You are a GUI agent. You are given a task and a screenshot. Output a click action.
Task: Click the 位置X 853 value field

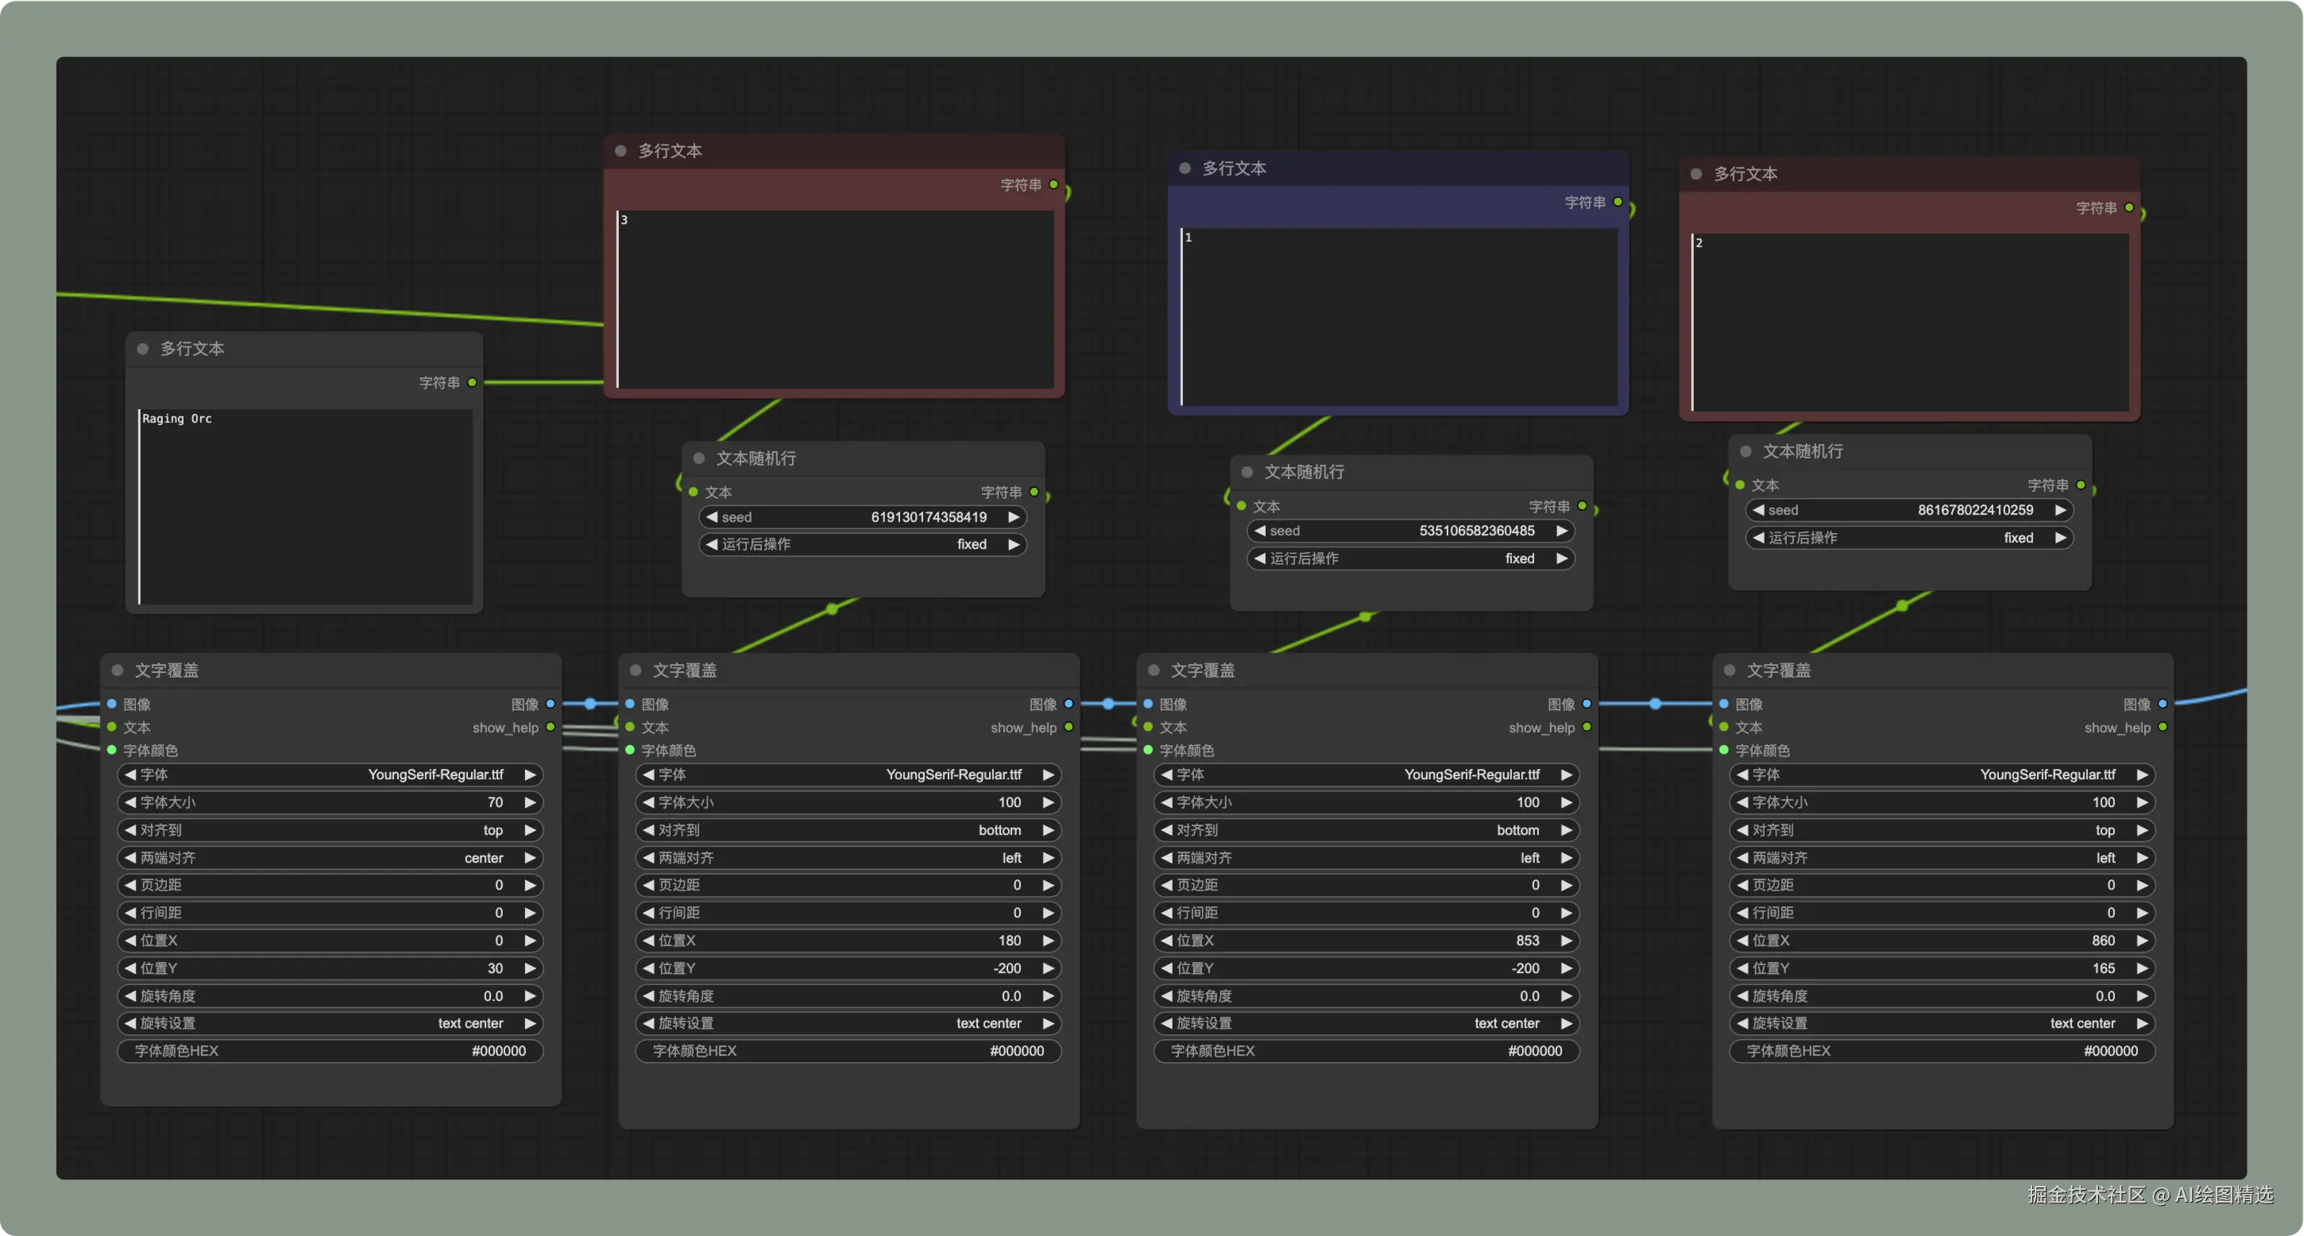pyautogui.click(x=1366, y=940)
